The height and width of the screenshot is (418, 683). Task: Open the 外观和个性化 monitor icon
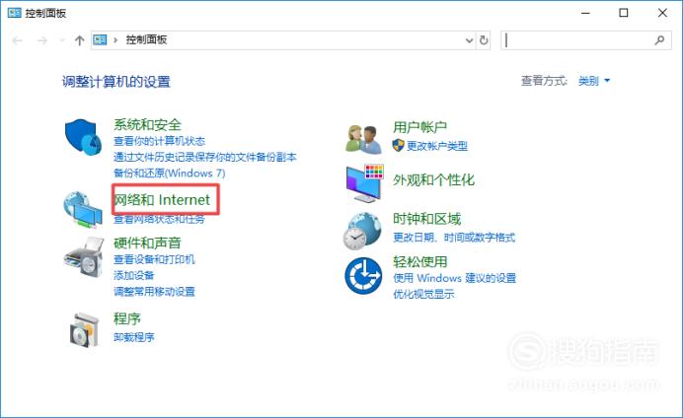click(x=364, y=183)
